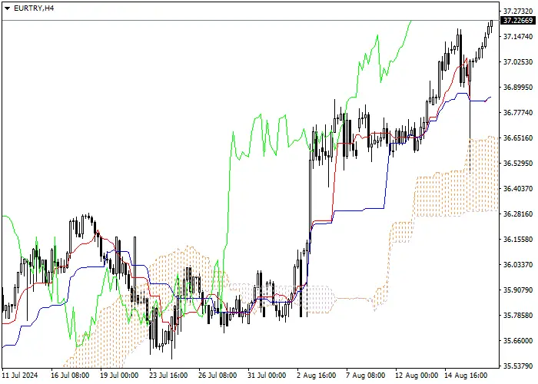Screen dimensions: 538x384
Task: Select price axis value 35.53790
Action: click(x=518, y=366)
